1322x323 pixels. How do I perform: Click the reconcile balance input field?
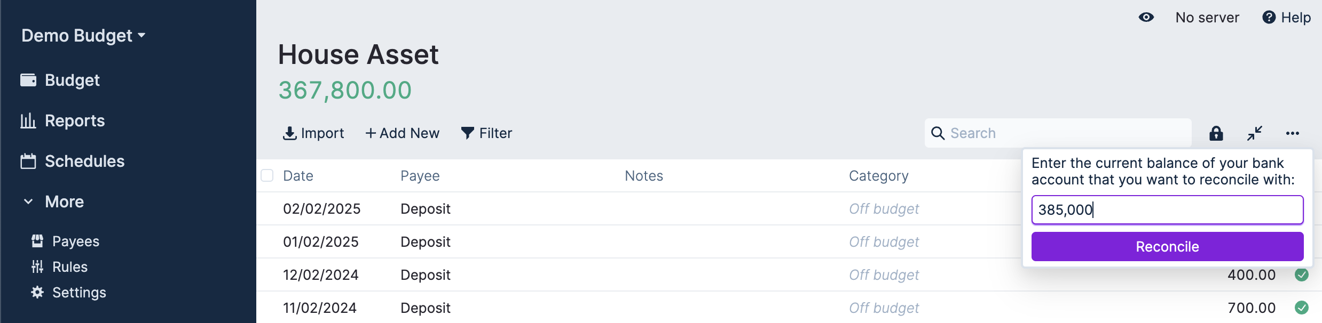pos(1167,210)
